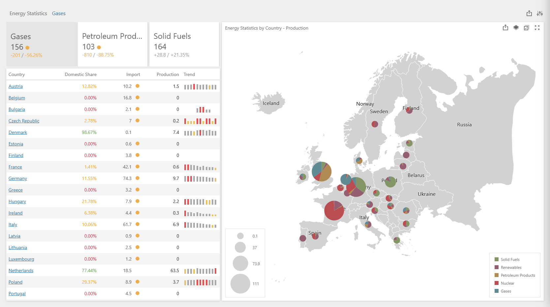This screenshot has height=307, width=550.
Task: Click the Czech Republic link
Action: click(24, 121)
